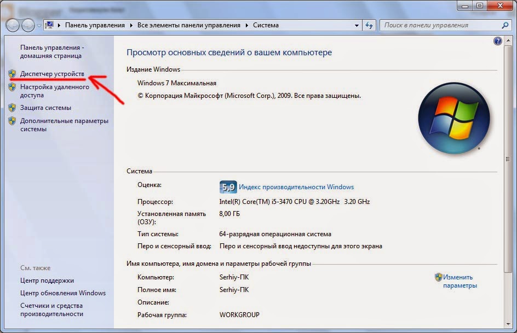Maximize the Система window
517x333 pixels.
click(480, 5)
